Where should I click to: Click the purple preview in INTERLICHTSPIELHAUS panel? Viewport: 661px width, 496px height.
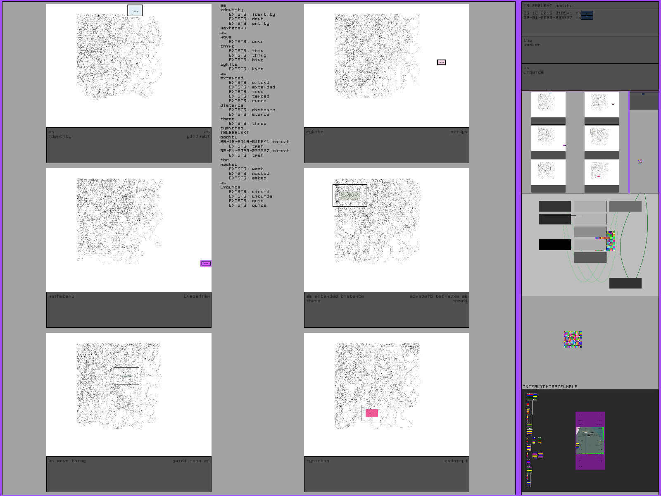click(590, 441)
